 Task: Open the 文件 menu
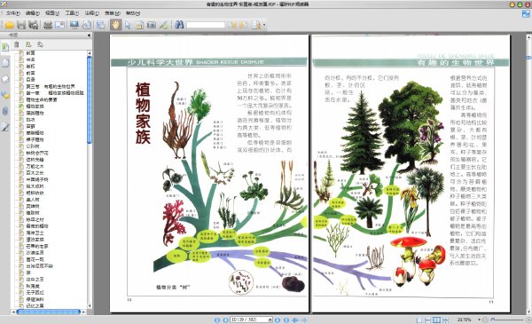pyautogui.click(x=13, y=13)
